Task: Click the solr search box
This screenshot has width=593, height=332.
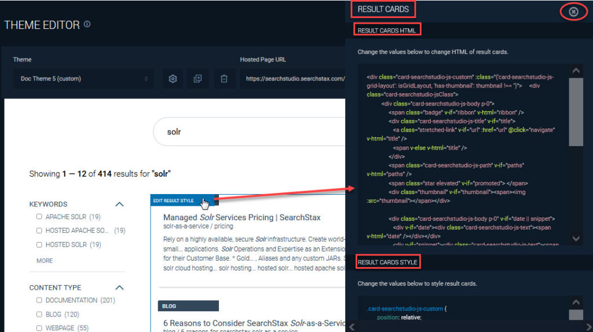Action: [x=250, y=132]
